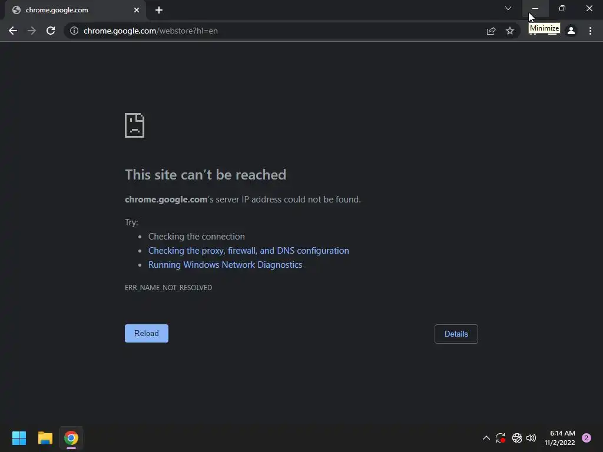This screenshot has width=603, height=452.
Task: Show hidden system tray icons
Action: (486, 438)
